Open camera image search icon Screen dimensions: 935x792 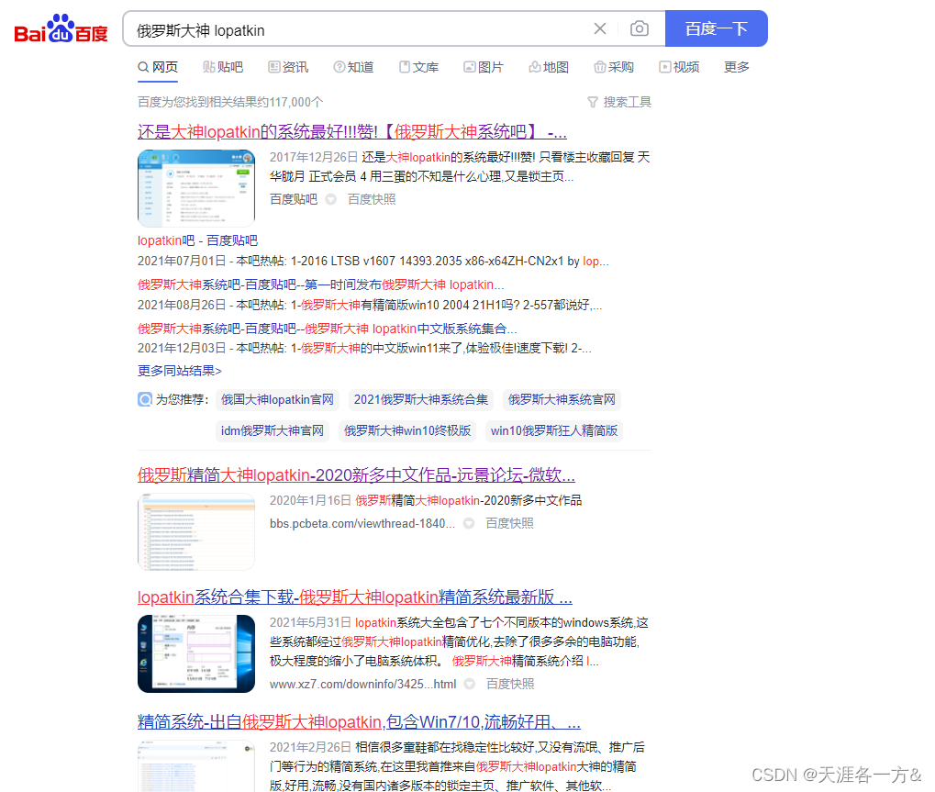click(640, 28)
